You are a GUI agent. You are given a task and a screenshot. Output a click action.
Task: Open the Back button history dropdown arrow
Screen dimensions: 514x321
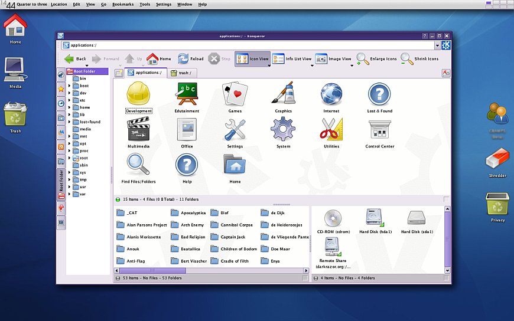click(87, 65)
